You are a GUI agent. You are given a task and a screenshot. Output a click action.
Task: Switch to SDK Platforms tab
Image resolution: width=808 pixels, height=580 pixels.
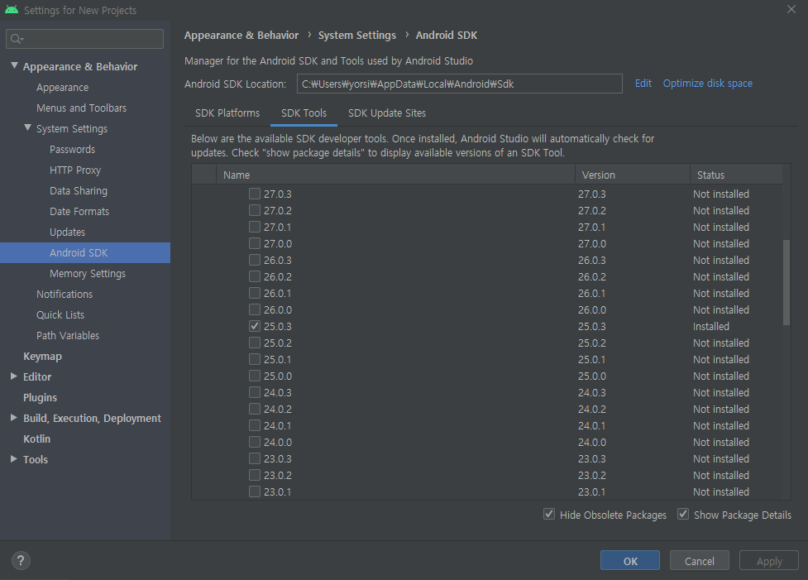227,113
